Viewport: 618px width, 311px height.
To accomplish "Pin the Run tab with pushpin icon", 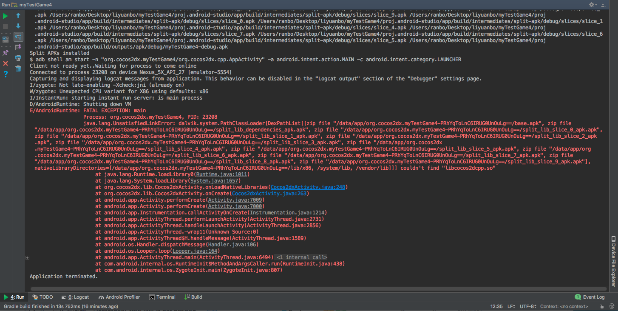I will pyautogui.click(x=6, y=53).
